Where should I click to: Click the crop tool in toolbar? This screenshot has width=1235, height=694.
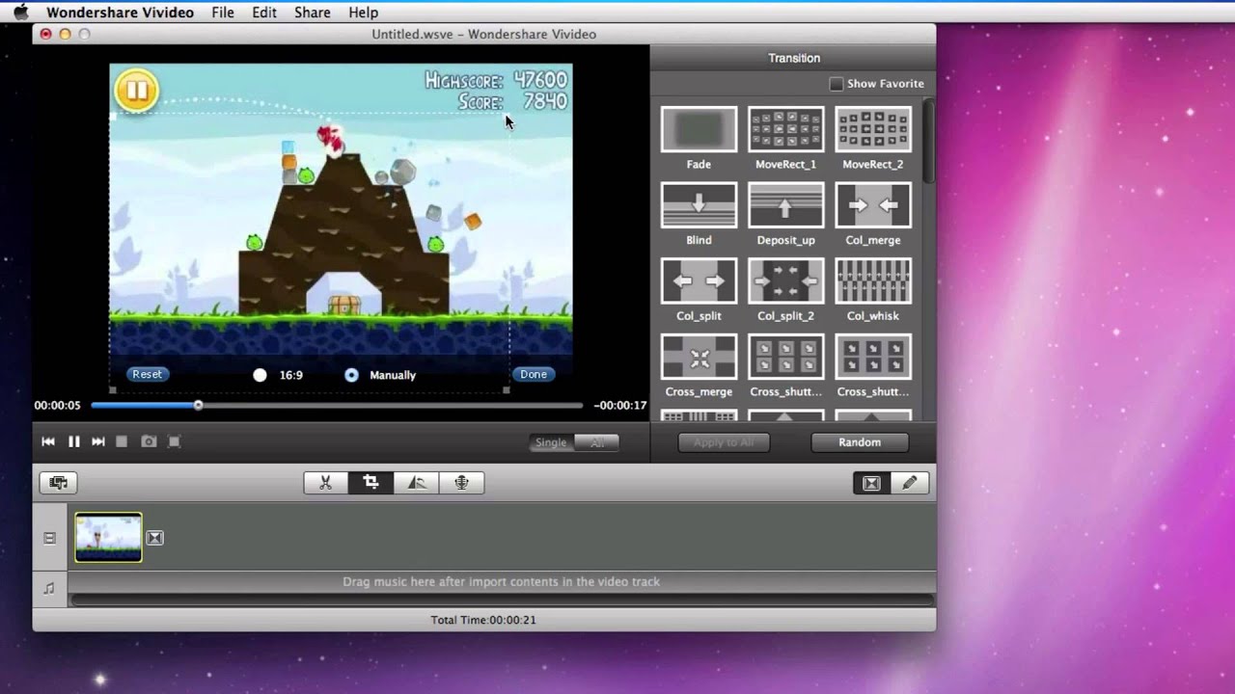pos(370,483)
